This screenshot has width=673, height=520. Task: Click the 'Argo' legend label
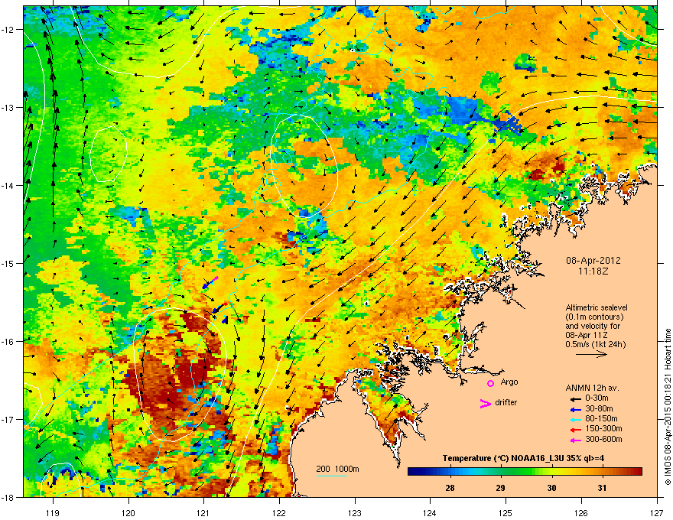click(509, 382)
